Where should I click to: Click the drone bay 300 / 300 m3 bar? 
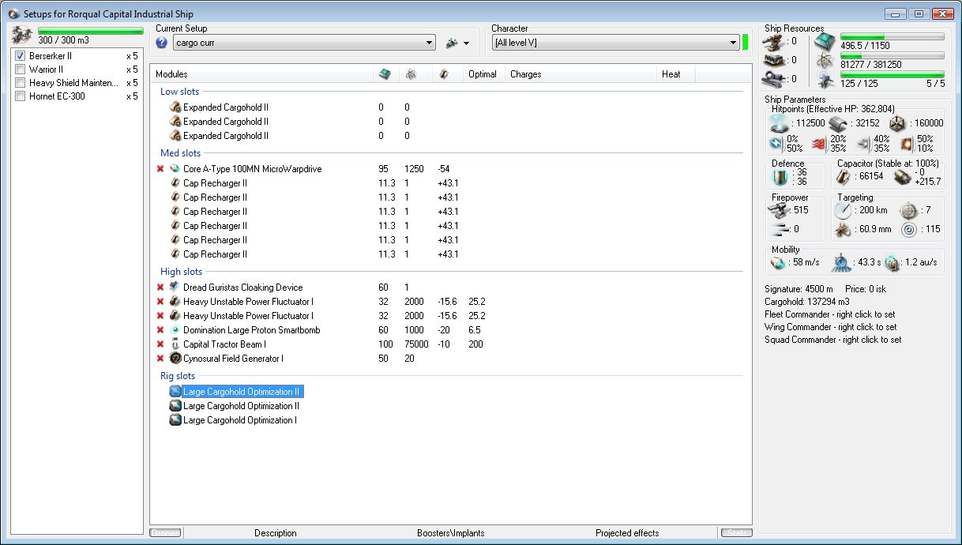pos(91,31)
